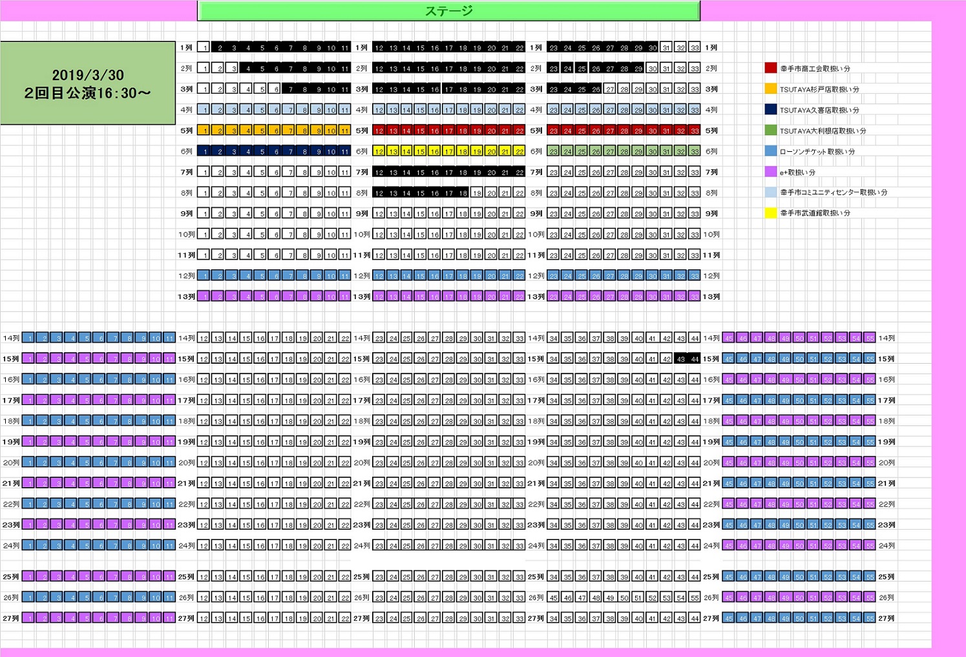The height and width of the screenshot is (657, 966).
Task: Click the red 幸手市商工会 legend swatch
Action: click(x=770, y=68)
